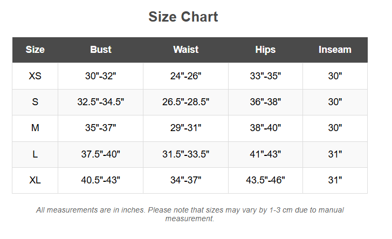The height and width of the screenshot is (239, 392).
Task: Click the S hips value 36"-38"
Action: click(x=265, y=102)
